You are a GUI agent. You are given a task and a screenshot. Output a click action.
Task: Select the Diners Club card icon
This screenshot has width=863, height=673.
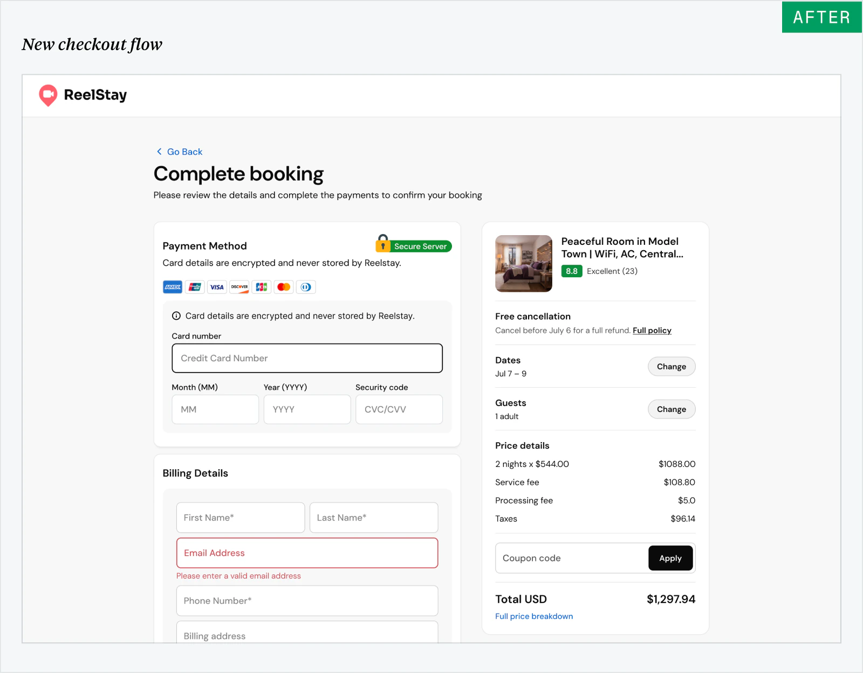click(x=306, y=287)
